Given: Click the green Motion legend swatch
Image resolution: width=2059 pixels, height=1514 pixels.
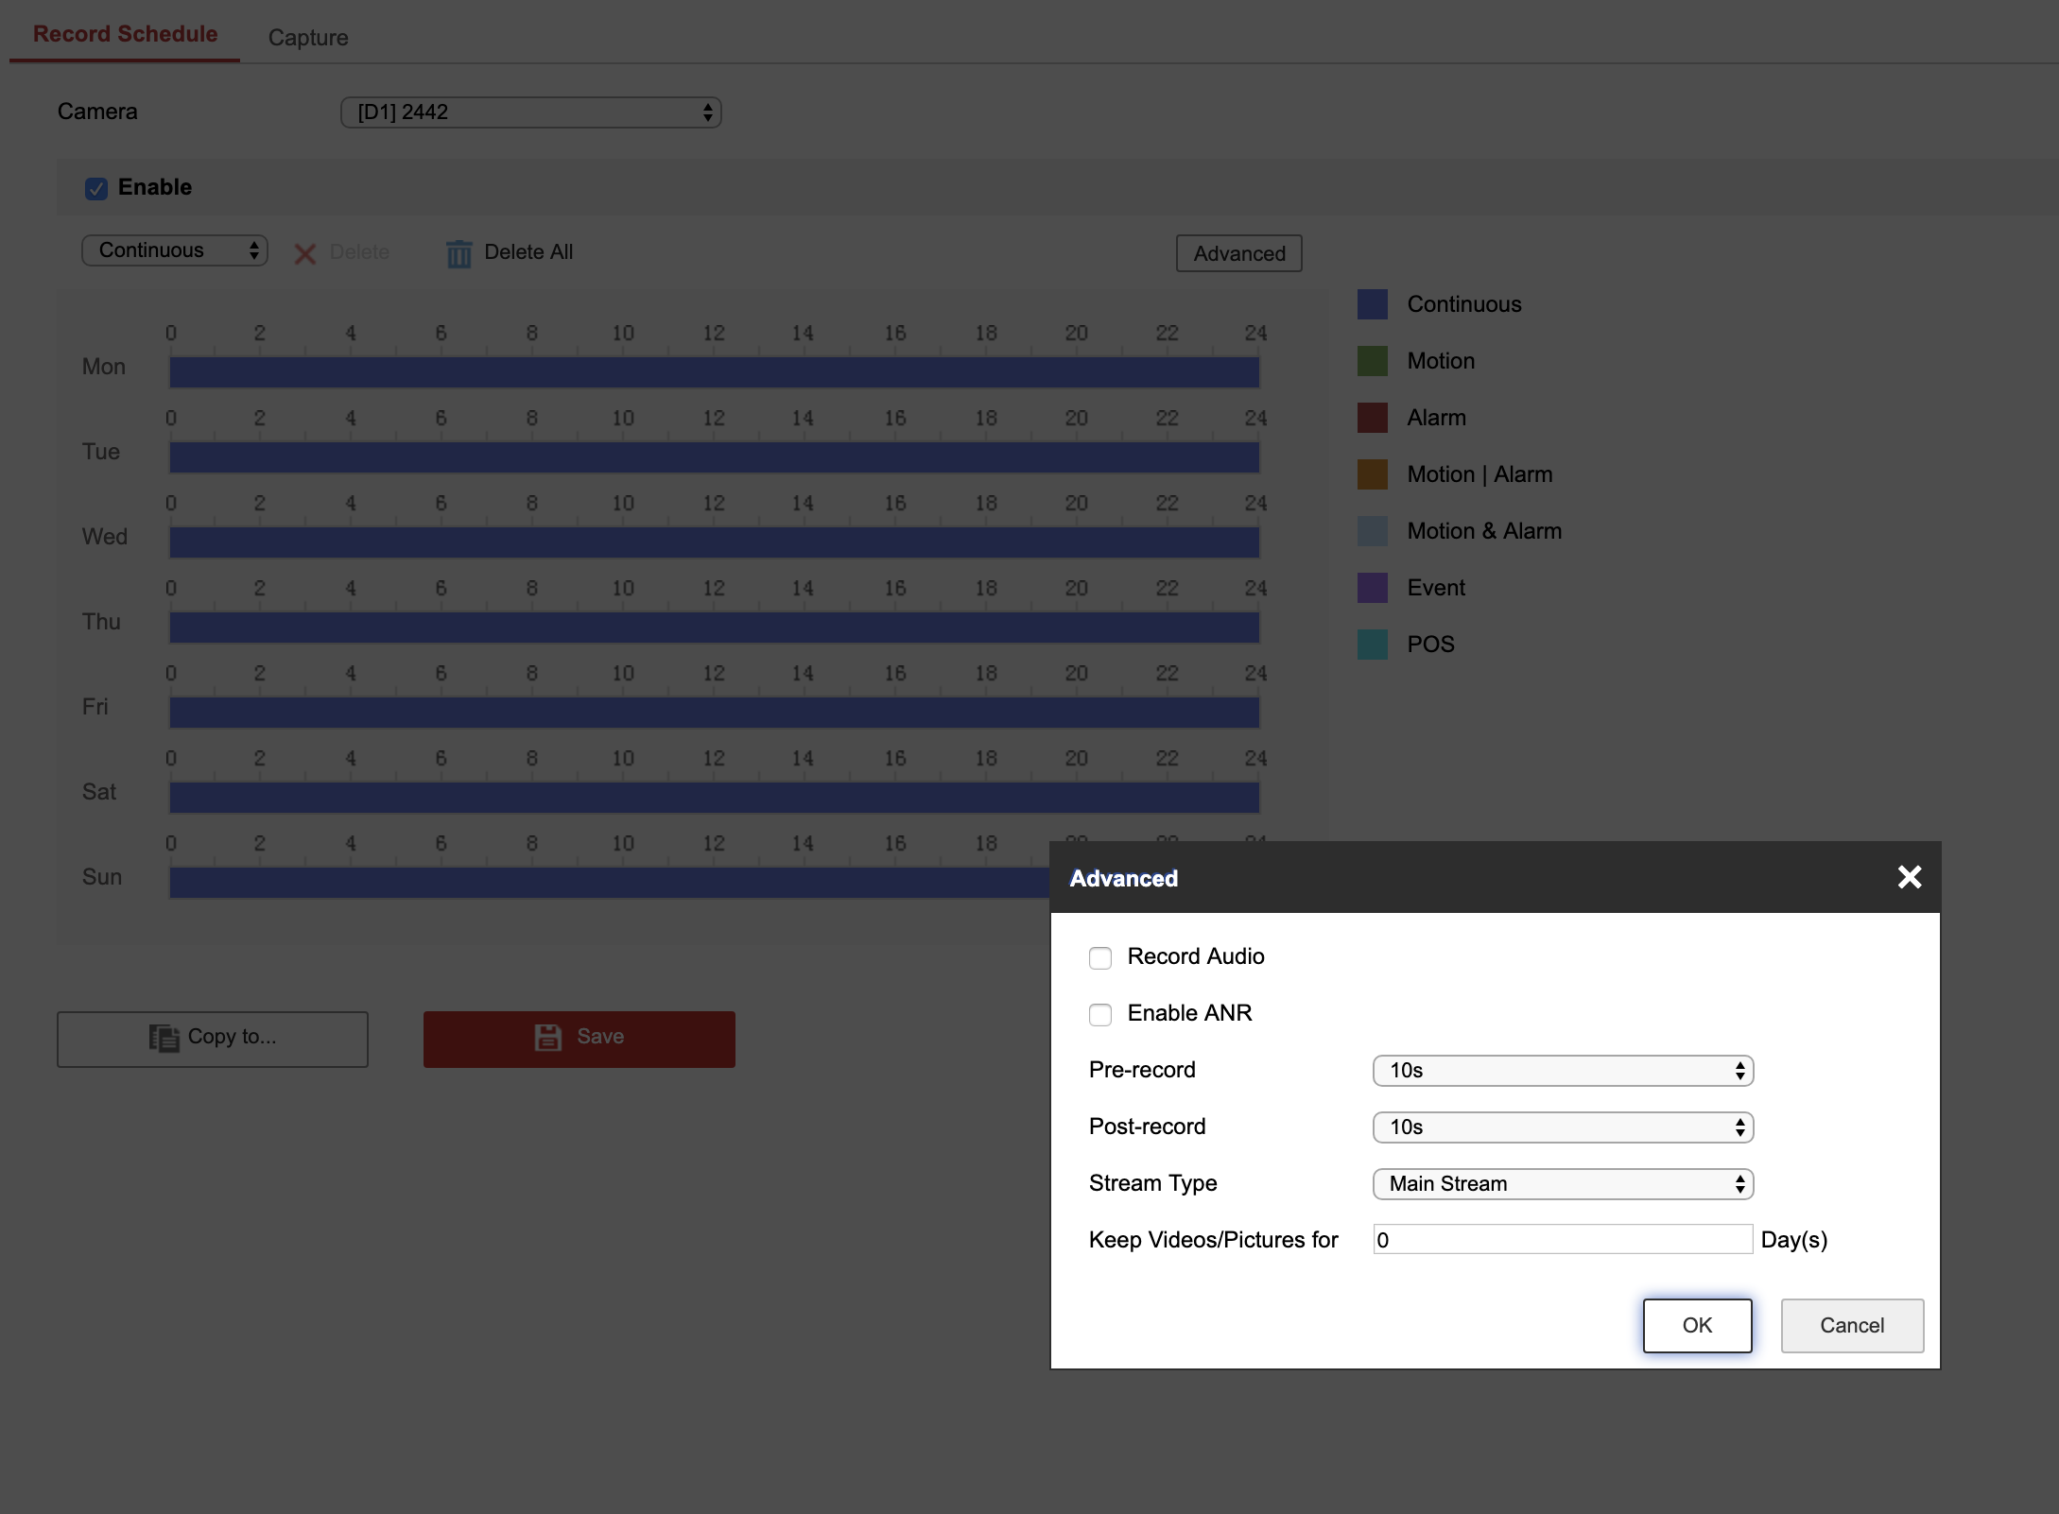Looking at the screenshot, I should click(x=1372, y=361).
